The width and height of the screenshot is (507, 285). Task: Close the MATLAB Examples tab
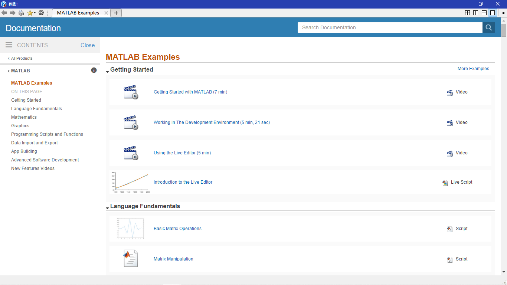tap(106, 13)
